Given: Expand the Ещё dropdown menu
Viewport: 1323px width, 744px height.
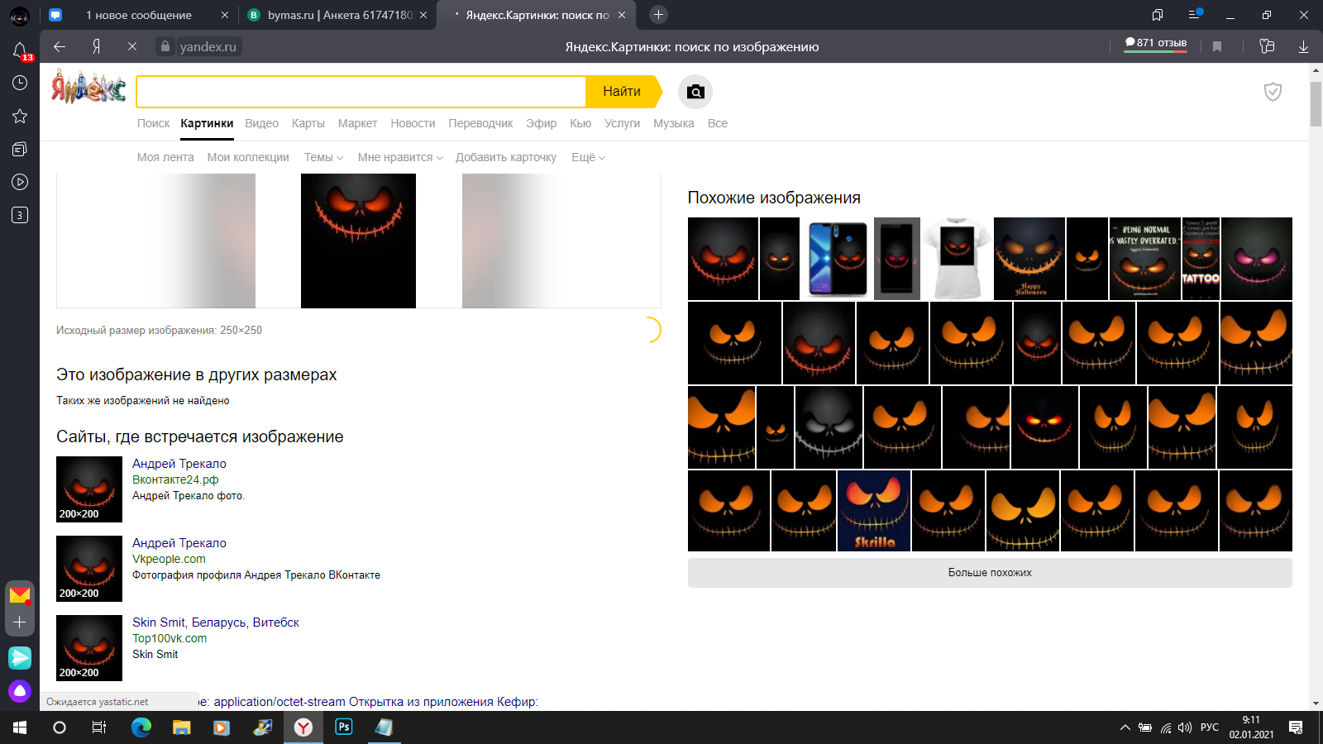Looking at the screenshot, I should pos(588,157).
